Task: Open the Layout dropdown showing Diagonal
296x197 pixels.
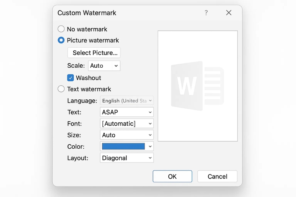Action: point(127,158)
